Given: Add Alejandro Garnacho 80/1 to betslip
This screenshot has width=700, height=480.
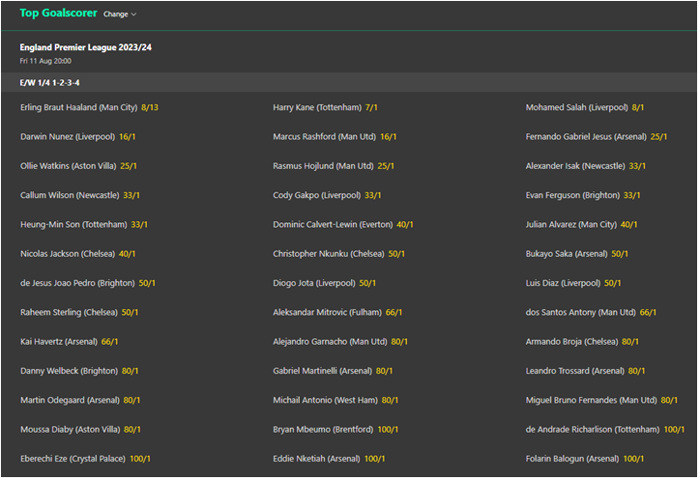Looking at the screenshot, I should pyautogui.click(x=340, y=342).
